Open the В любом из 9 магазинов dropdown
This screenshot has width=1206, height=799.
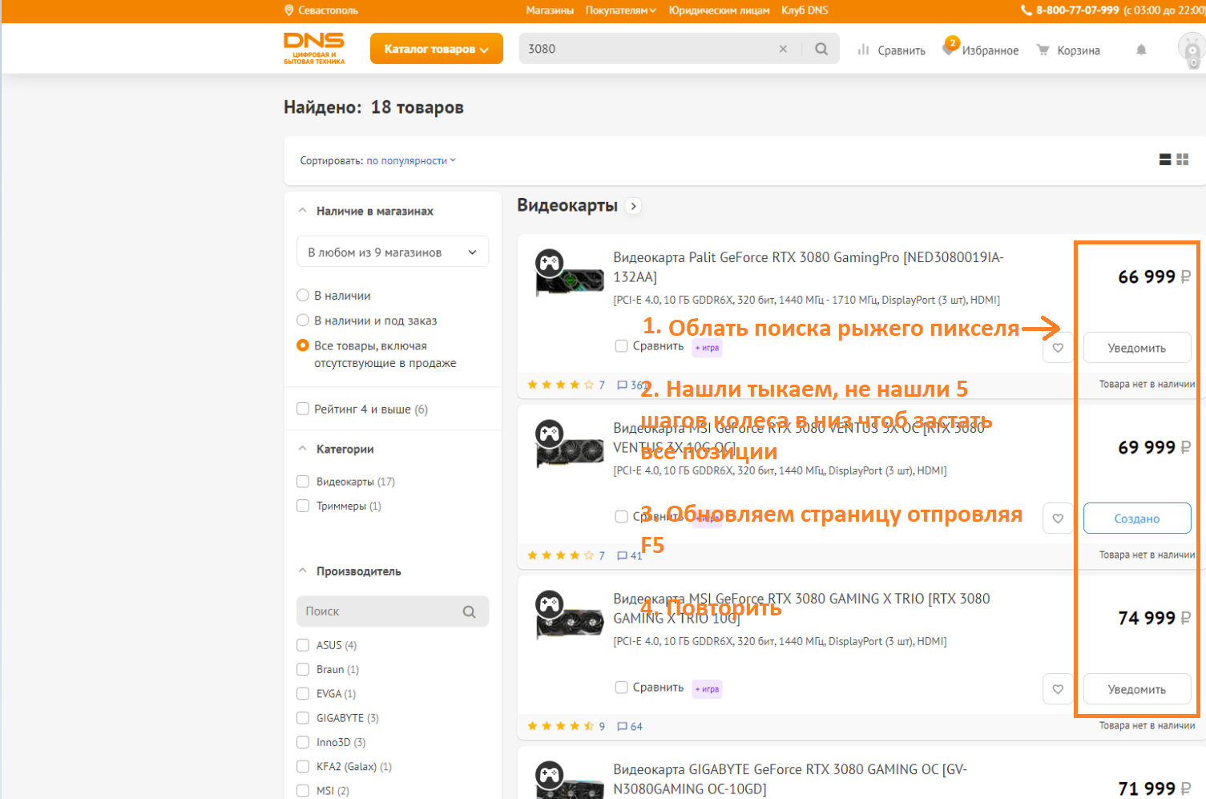[393, 252]
